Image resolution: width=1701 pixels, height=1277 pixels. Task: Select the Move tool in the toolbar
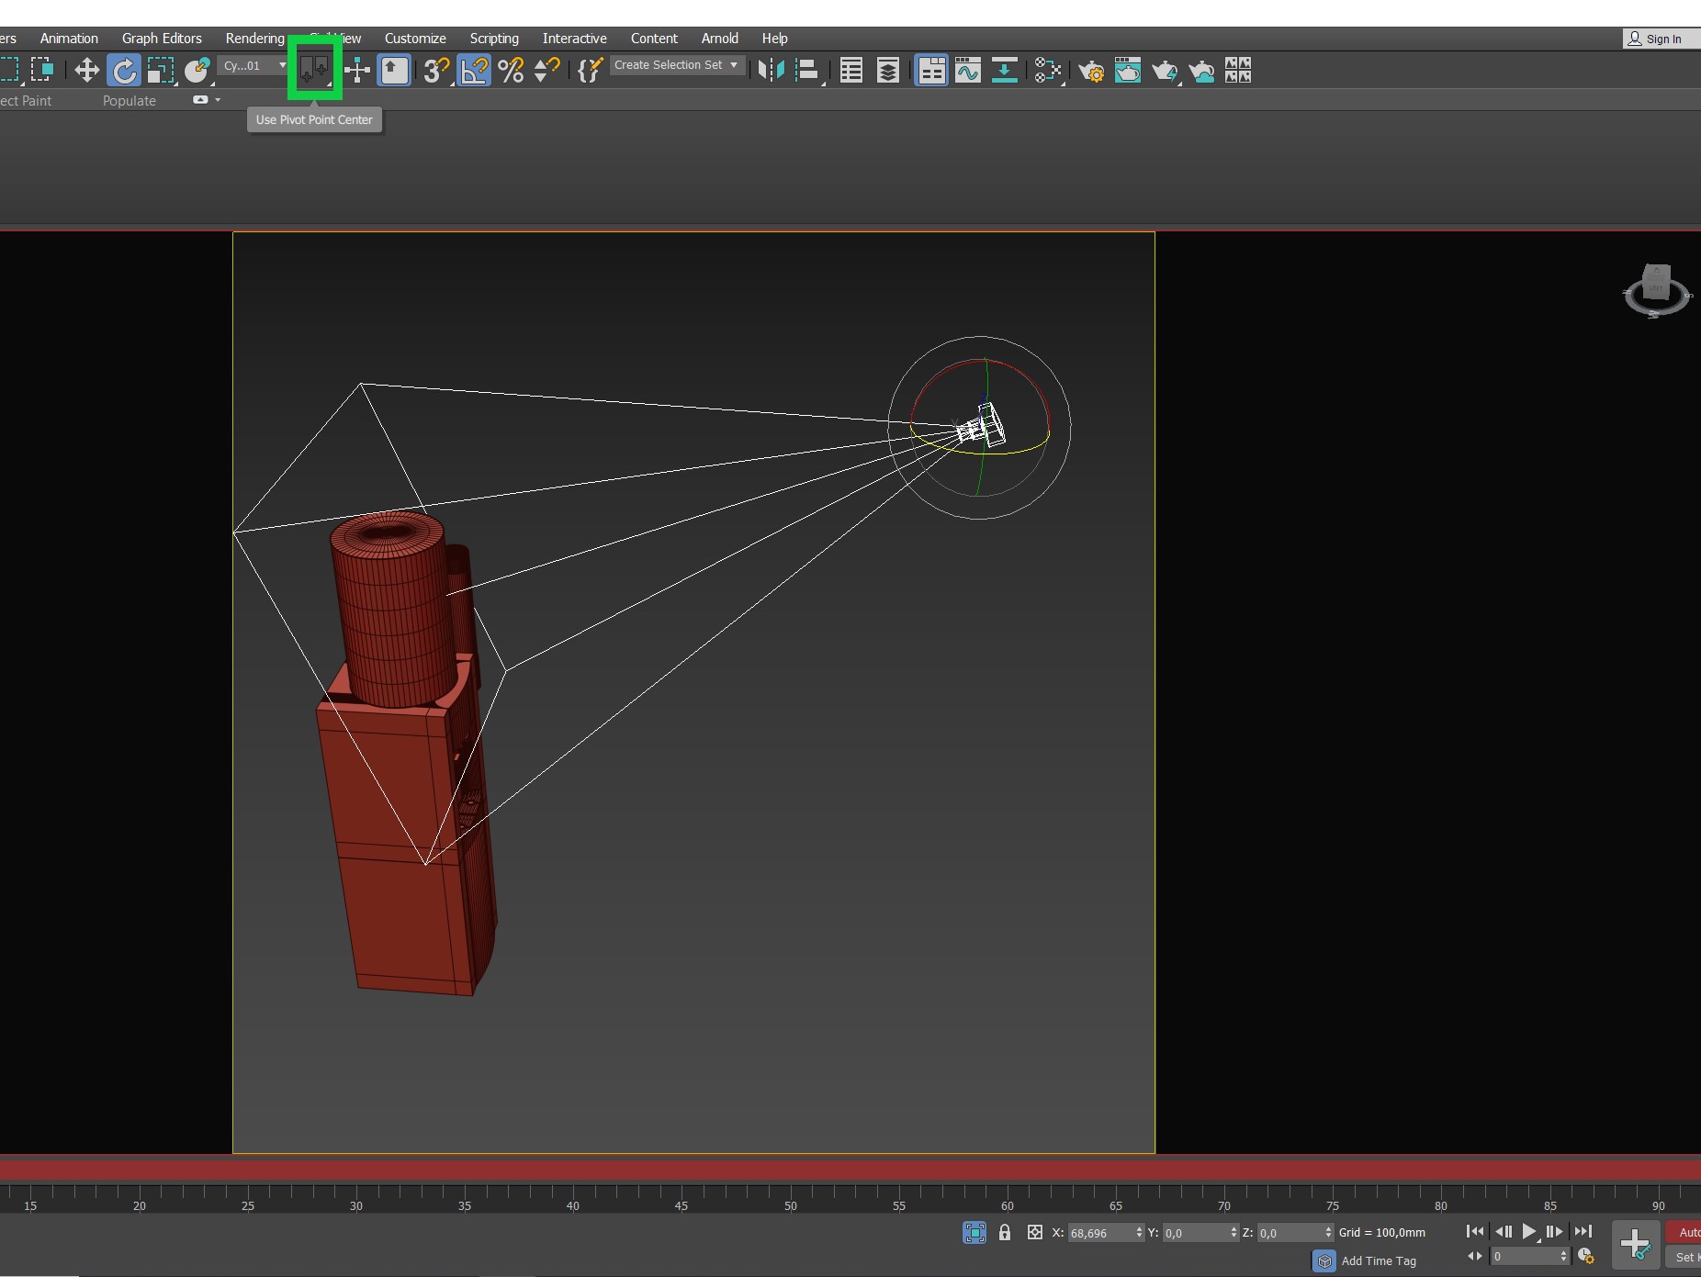pos(86,70)
